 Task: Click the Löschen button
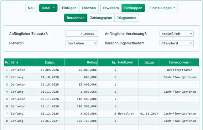coord(89,8)
